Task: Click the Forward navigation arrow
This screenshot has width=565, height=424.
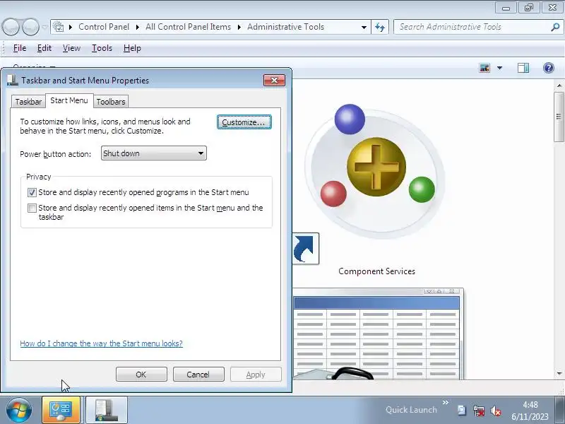Action: 30,27
